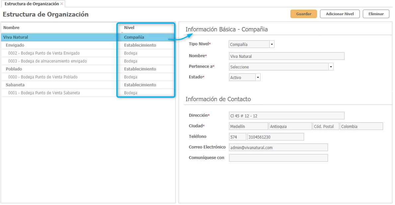Image resolution: width=395 pixels, height=205 pixels.
Task: Select Bodega de almacenamiento envigado row
Action: point(47,61)
